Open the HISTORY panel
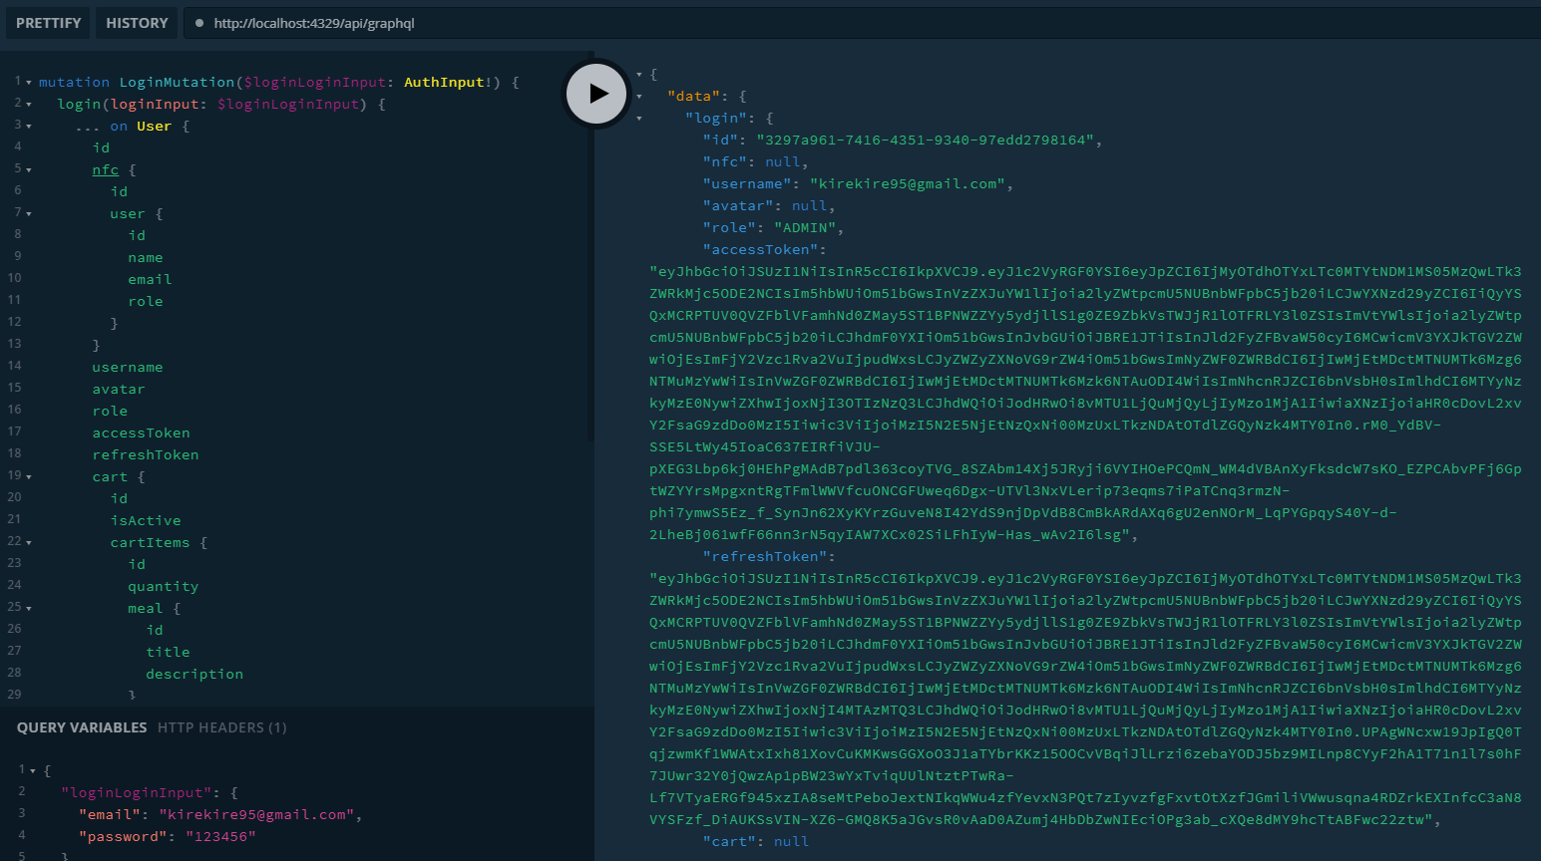1541x861 pixels. click(x=137, y=23)
